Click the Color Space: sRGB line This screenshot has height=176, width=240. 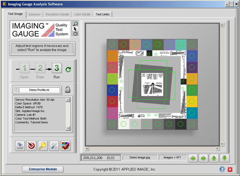[x=28, y=103]
